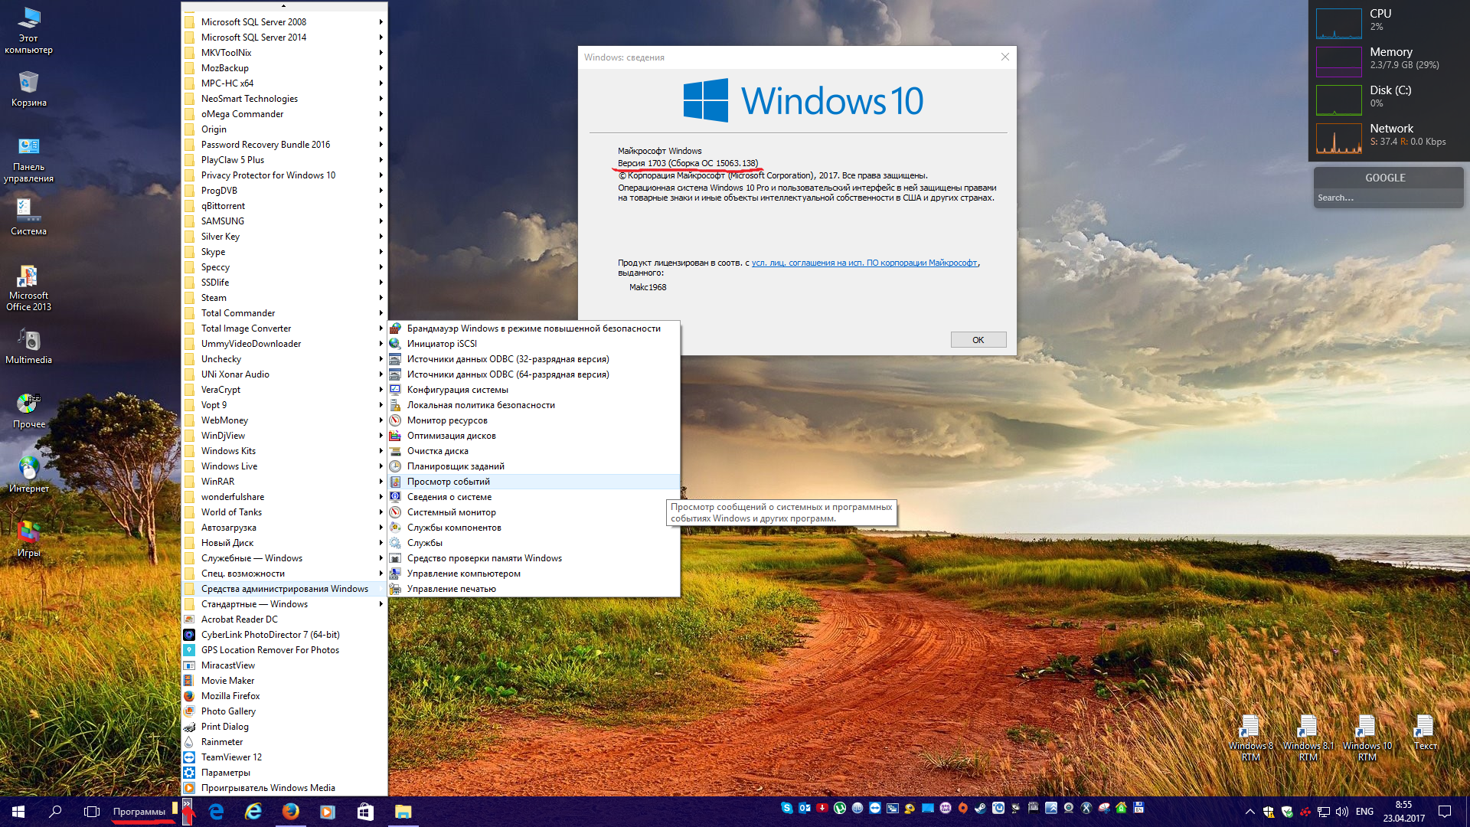Image resolution: width=1470 pixels, height=827 pixels.
Task: Open the Система desktop icon
Action: point(28,217)
